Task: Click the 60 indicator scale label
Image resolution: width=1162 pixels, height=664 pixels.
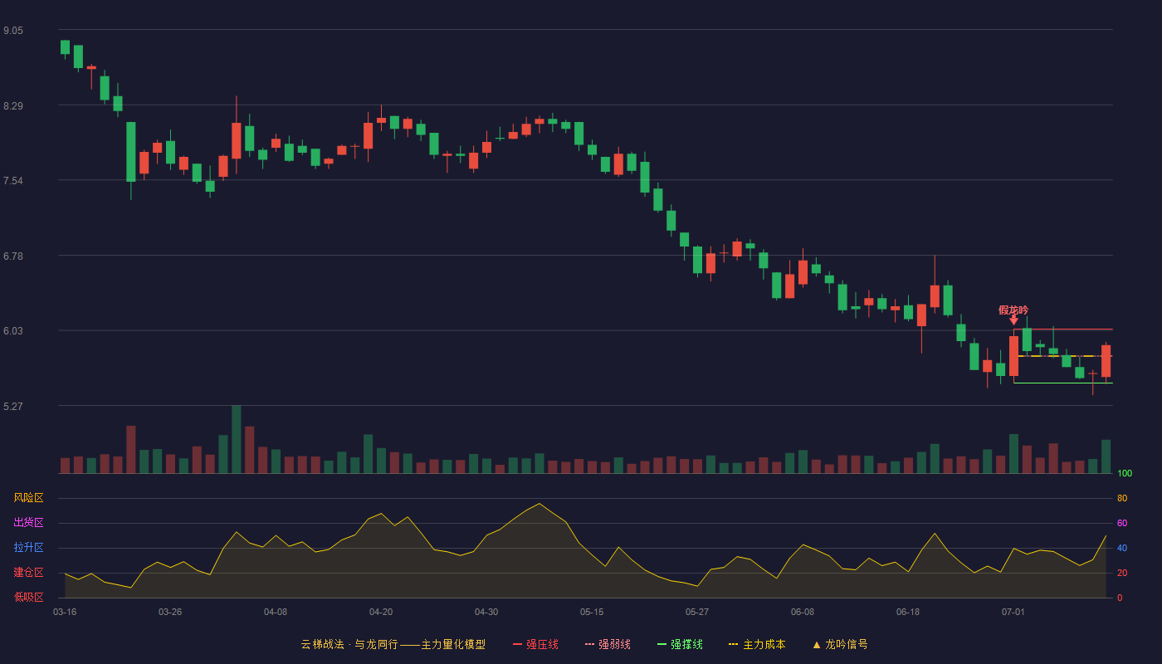Action: click(1122, 523)
